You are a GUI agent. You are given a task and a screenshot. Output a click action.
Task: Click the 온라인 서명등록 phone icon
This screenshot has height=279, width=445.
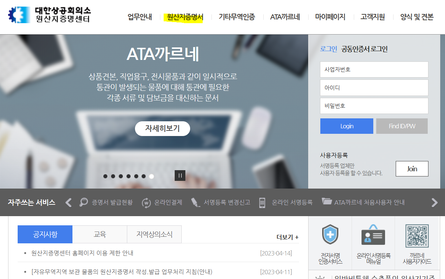[x=262, y=203]
